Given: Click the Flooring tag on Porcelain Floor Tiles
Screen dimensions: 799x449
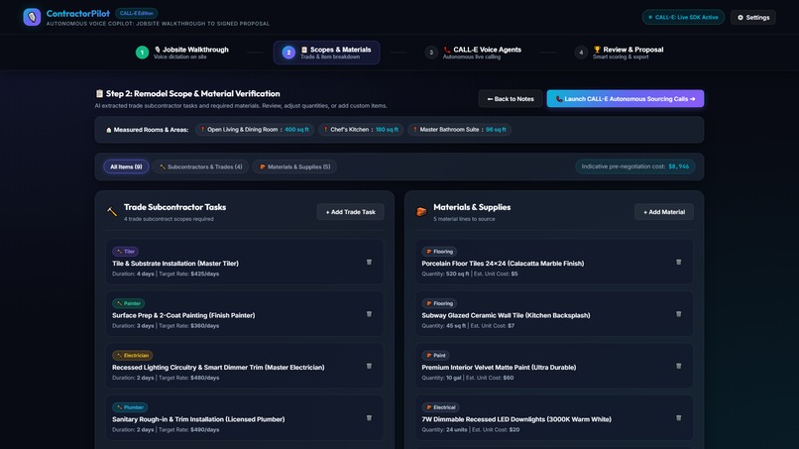Looking at the screenshot, I should point(439,251).
